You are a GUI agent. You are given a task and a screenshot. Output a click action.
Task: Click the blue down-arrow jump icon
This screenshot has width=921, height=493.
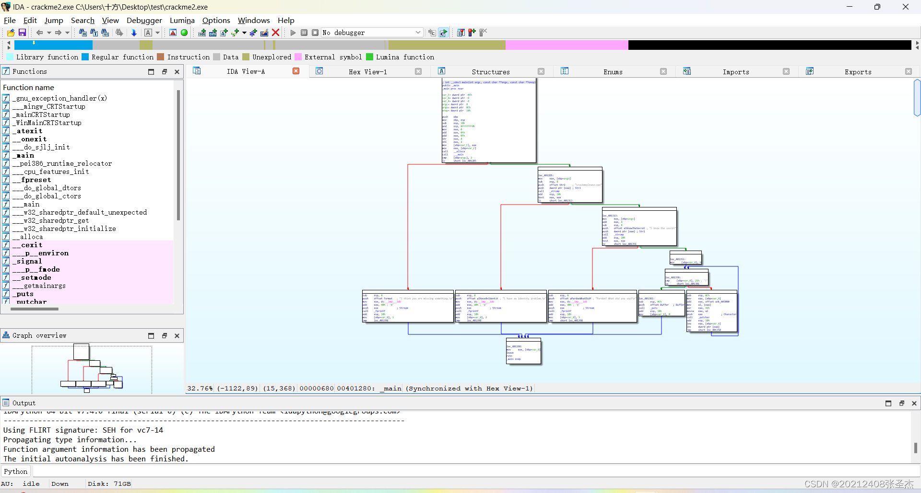pyautogui.click(x=134, y=33)
